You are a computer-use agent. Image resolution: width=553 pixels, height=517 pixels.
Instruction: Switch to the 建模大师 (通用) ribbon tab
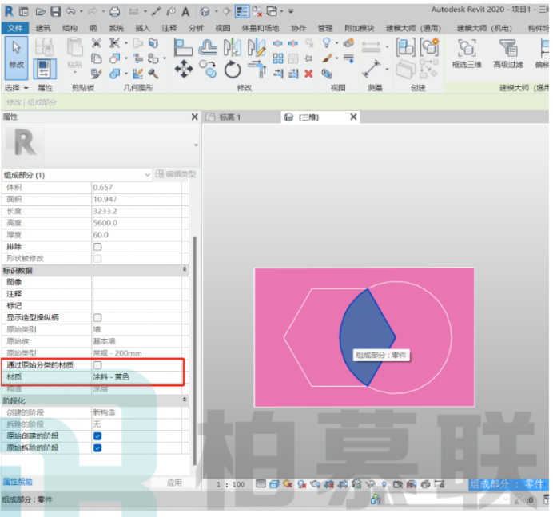coord(413,28)
